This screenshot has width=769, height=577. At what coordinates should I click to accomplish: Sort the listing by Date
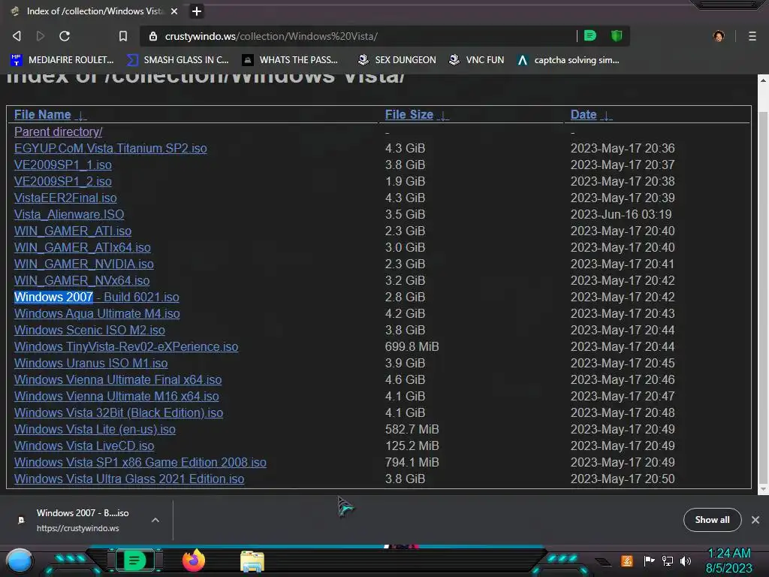coord(583,115)
